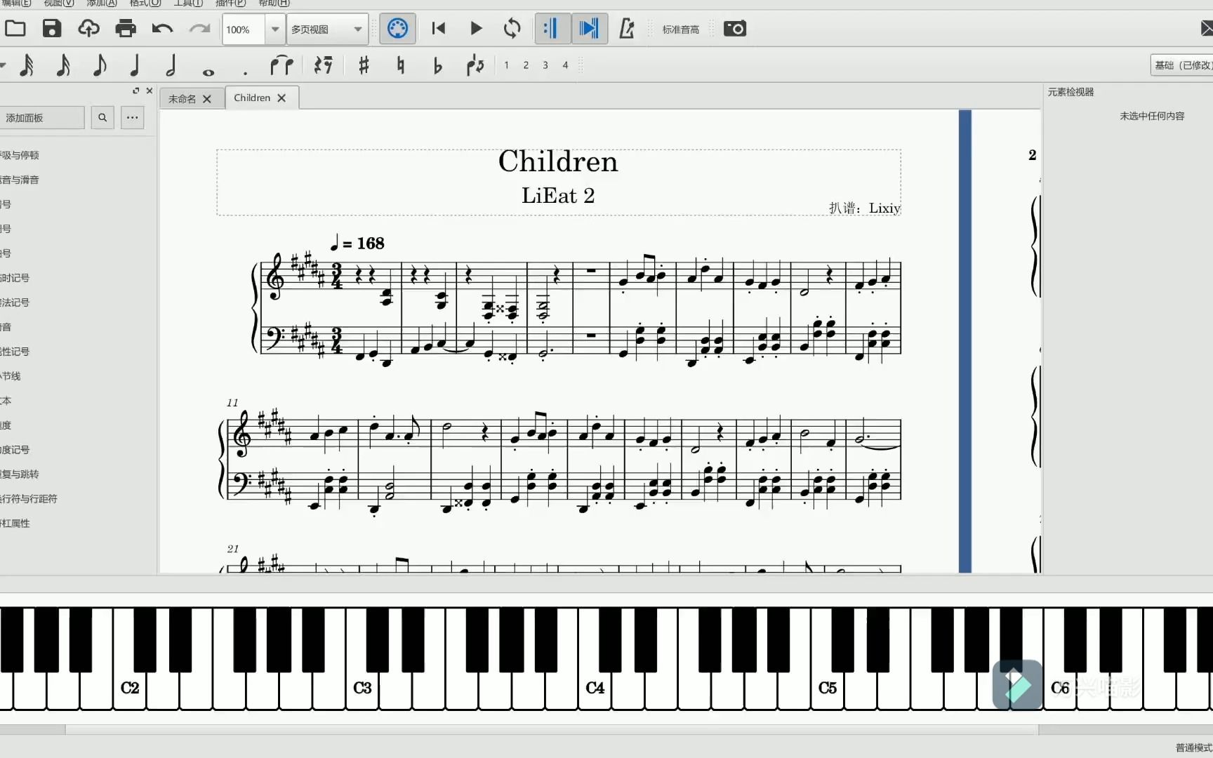This screenshot has width=1213, height=758.
Task: Expand the 临时记号 accidentals palette
Action: pyautogui.click(x=15, y=278)
